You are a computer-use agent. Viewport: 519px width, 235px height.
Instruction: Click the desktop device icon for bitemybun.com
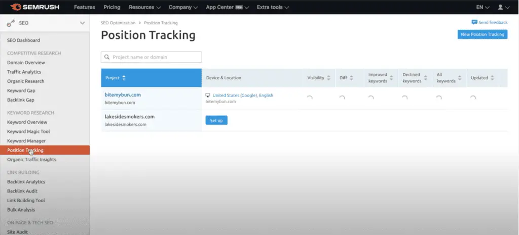(x=208, y=95)
